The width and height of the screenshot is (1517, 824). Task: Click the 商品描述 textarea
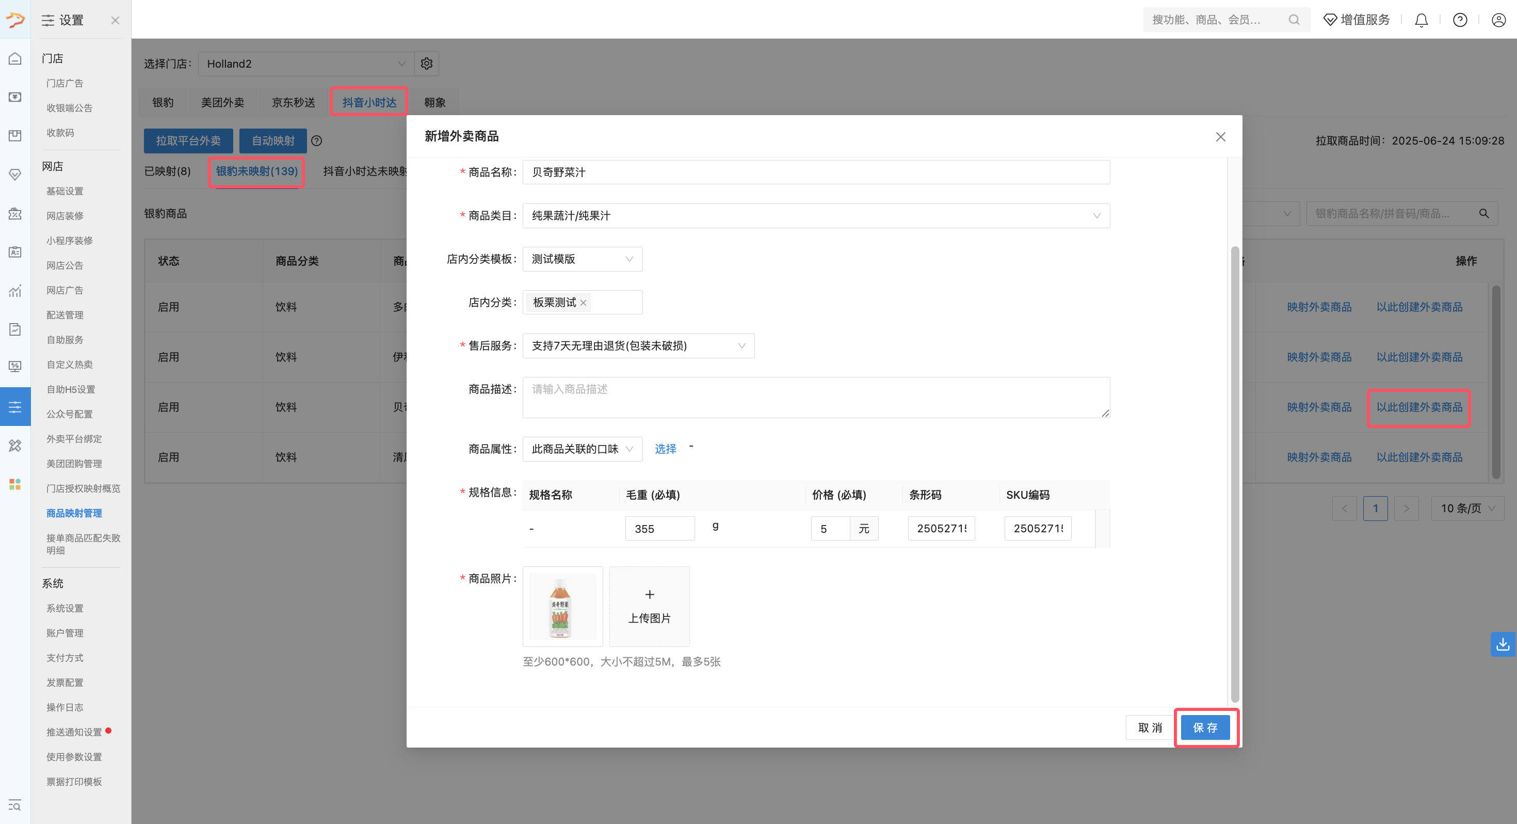tap(816, 398)
